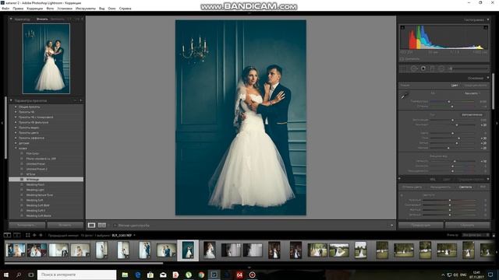Toggle highlight clipping indicator in histogram
Image resolution: width=499 pixels, height=280 pixels.
point(486,28)
